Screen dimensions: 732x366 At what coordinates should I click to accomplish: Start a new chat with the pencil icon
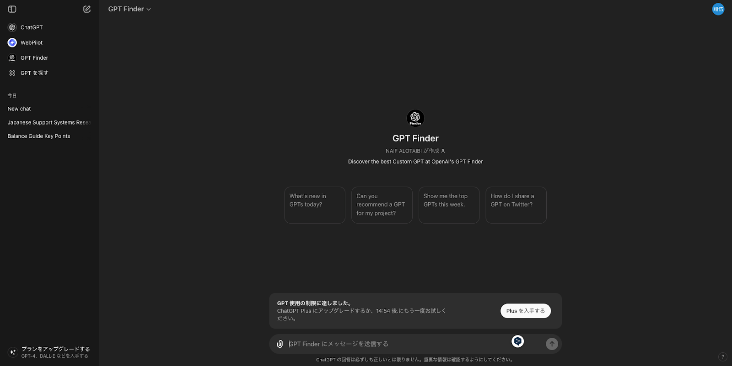(87, 9)
